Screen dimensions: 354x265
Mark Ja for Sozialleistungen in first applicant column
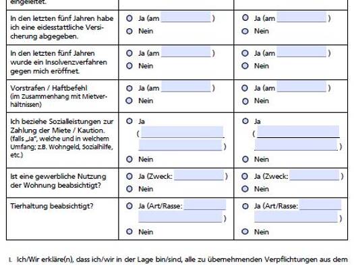(129, 121)
